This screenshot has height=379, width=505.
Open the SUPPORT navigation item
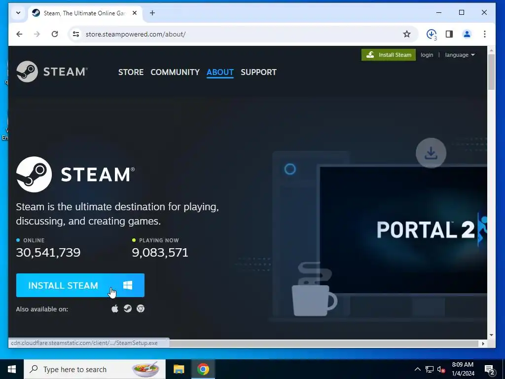tap(258, 72)
